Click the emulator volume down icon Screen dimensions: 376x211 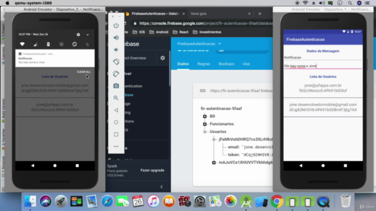click(116, 50)
